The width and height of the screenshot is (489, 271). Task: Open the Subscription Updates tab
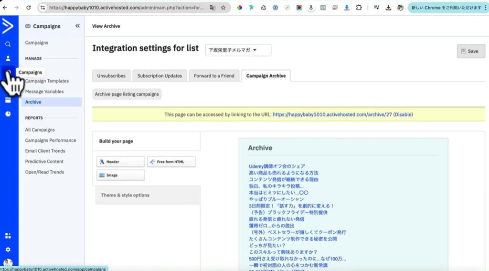(x=159, y=76)
